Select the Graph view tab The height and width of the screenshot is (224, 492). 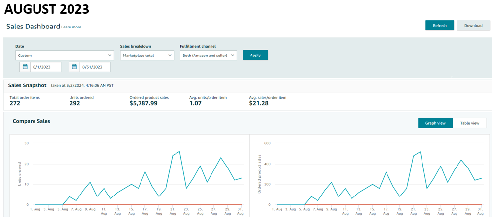435,123
